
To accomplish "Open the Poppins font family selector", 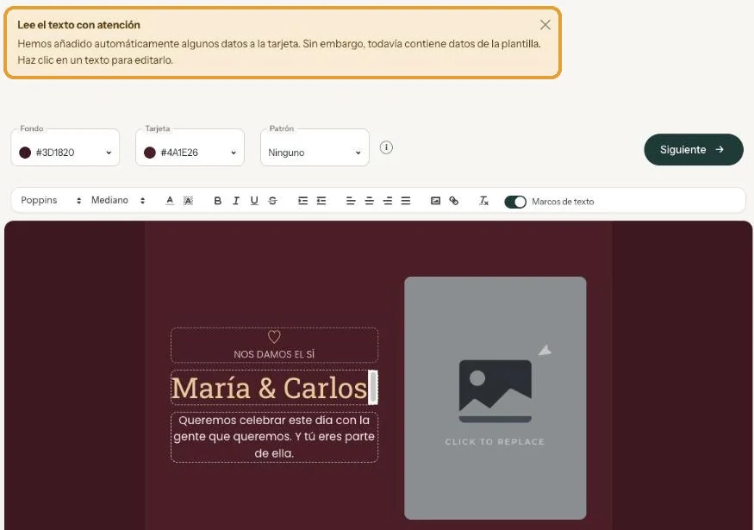I will click(x=51, y=200).
